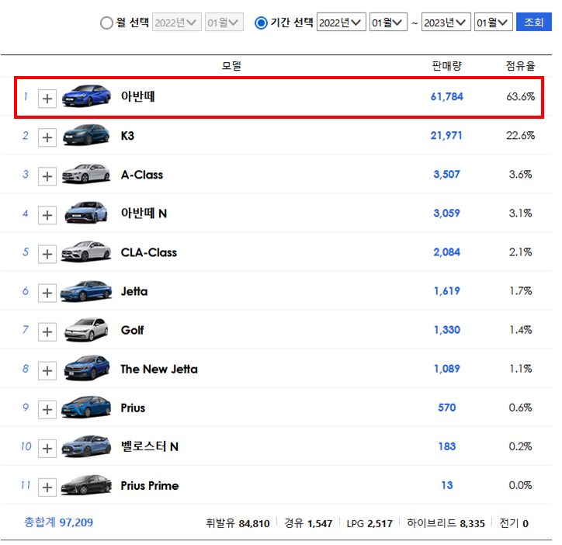Expand the 아반떼 N row details
This screenshot has width=562, height=545.
[47, 215]
